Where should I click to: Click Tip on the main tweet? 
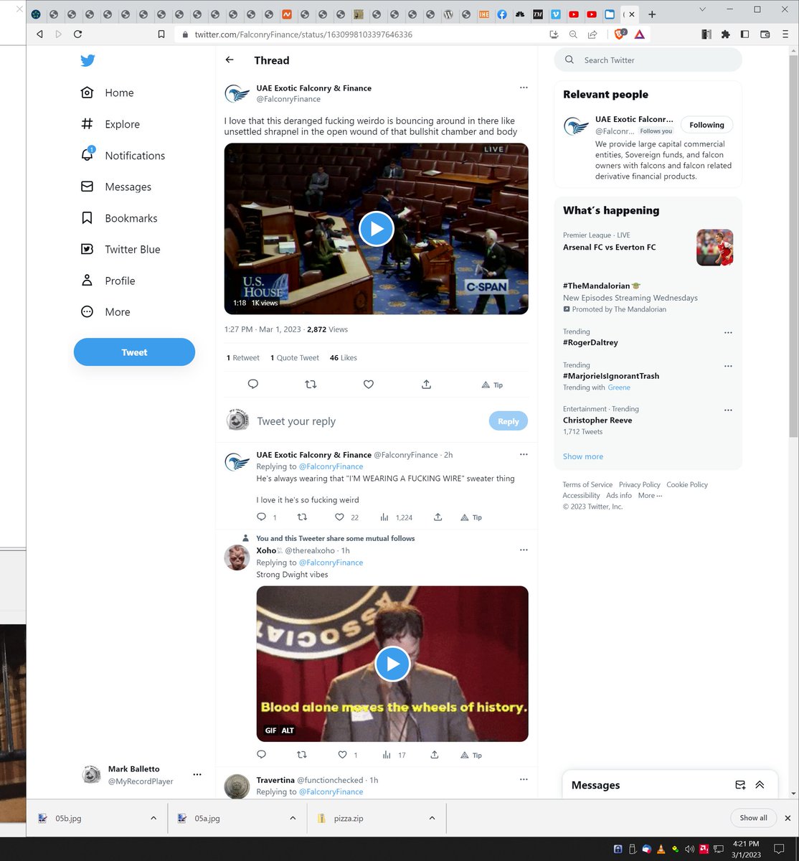pos(492,385)
